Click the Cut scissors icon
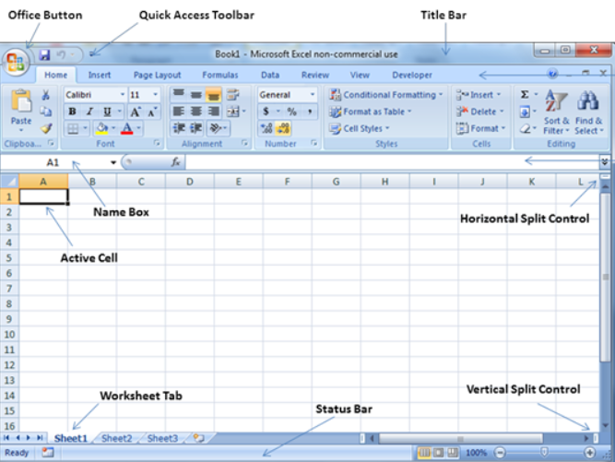Image resolution: width=615 pixels, height=462 pixels. point(46,95)
